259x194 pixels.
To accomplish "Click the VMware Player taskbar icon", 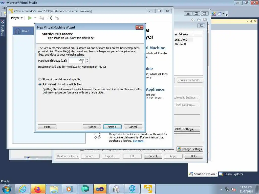I will click(148, 189).
